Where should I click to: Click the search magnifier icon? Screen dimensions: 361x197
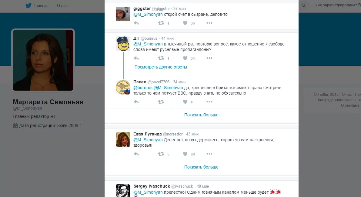click(x=304, y=5)
